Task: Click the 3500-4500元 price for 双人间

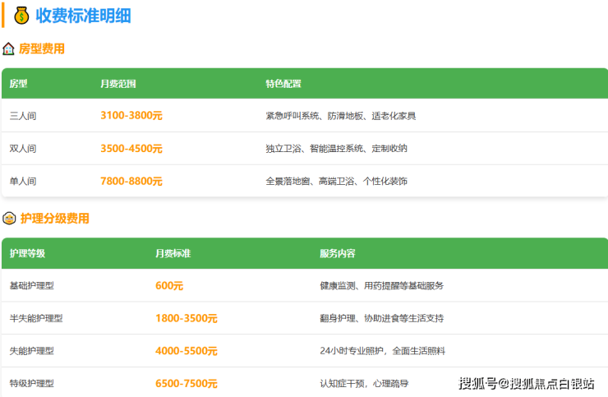Action: click(131, 149)
